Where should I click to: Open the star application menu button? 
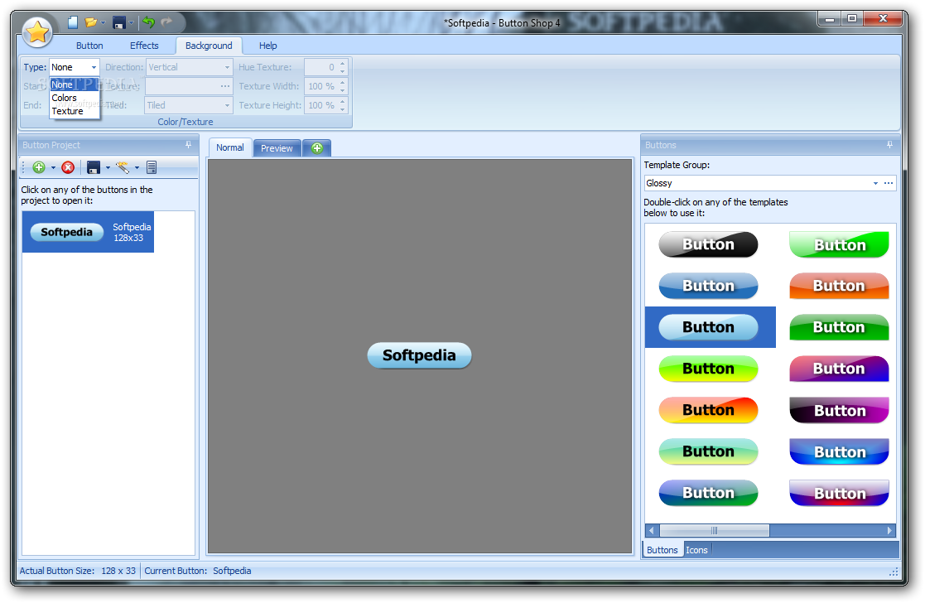(x=38, y=31)
